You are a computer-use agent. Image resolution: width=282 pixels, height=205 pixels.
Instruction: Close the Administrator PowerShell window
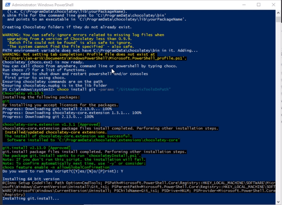273,5
